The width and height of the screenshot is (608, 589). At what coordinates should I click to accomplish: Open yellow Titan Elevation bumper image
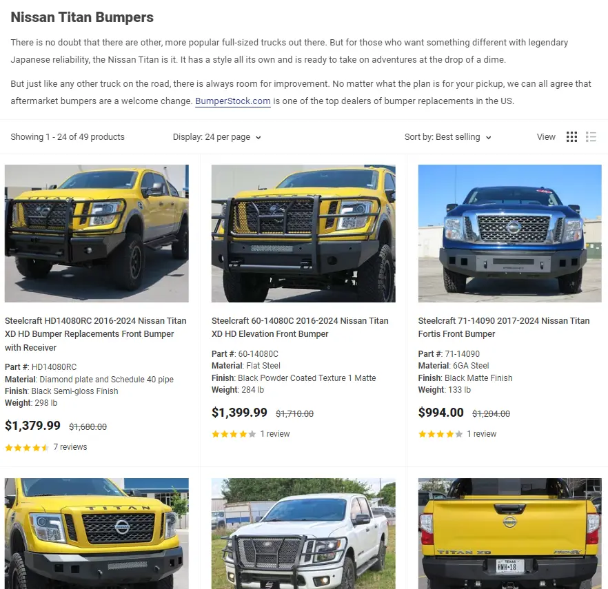[x=303, y=234]
